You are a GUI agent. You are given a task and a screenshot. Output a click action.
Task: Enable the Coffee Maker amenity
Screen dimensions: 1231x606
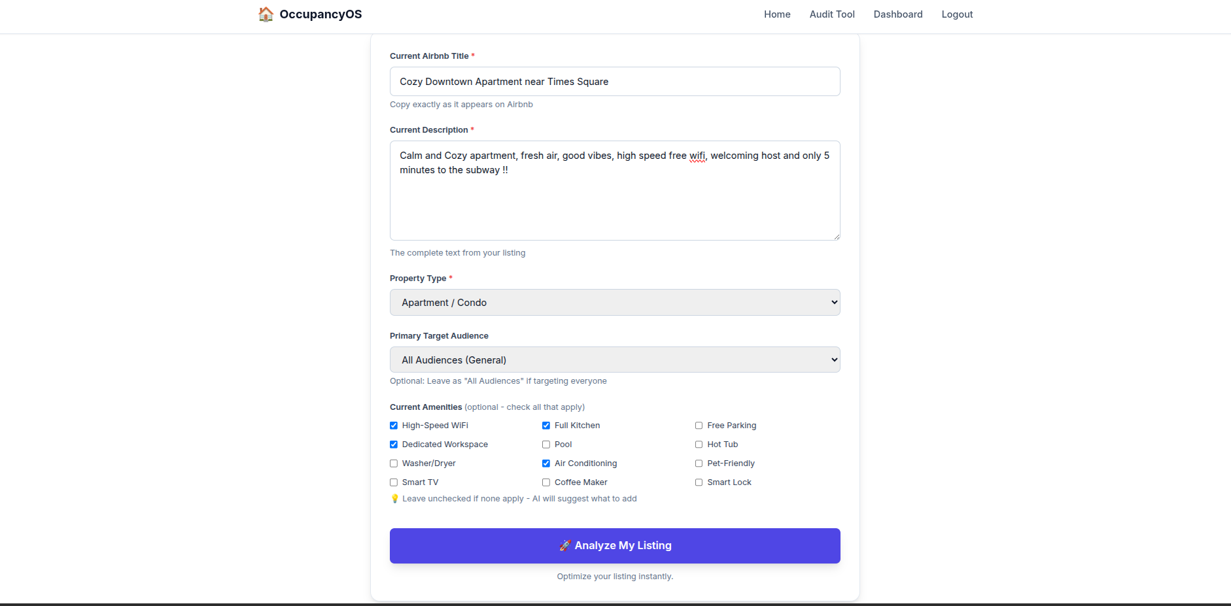pos(546,482)
